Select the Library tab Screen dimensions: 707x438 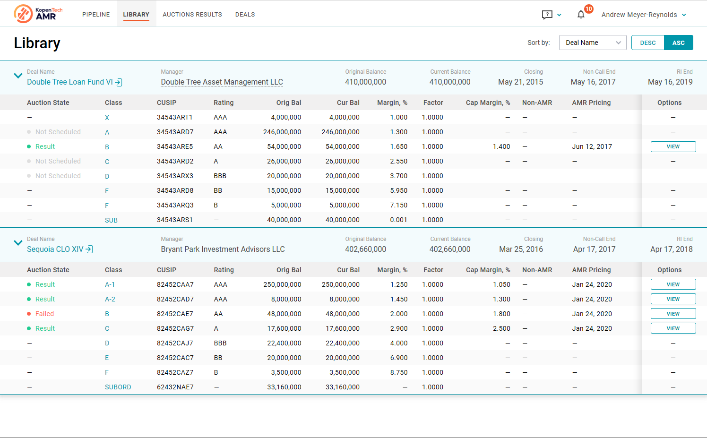(136, 15)
